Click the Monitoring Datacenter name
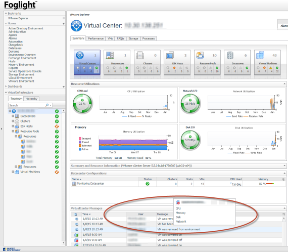This screenshot has width=288, height=252. tap(90, 184)
